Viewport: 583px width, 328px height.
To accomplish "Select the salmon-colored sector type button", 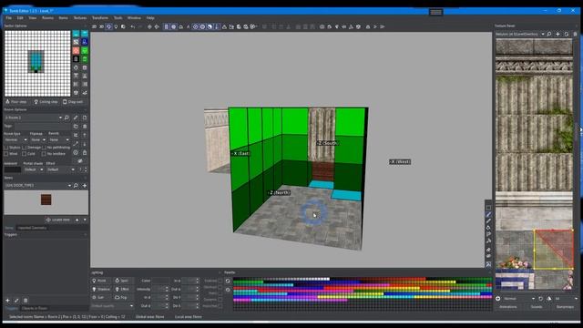I will click(76, 51).
